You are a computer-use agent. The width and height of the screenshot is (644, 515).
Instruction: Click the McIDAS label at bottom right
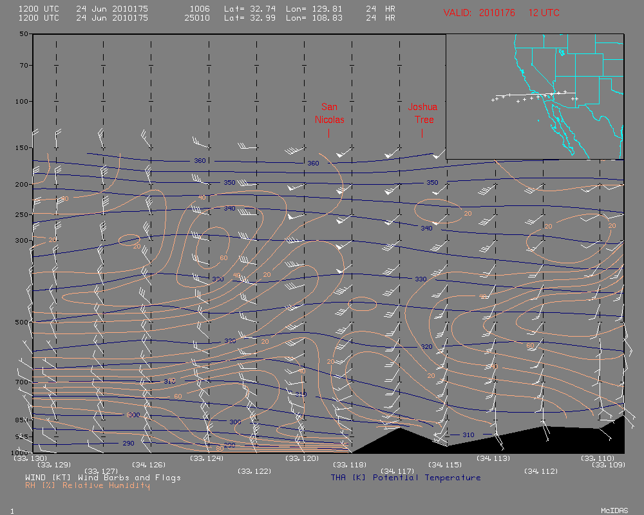pyautogui.click(x=614, y=510)
